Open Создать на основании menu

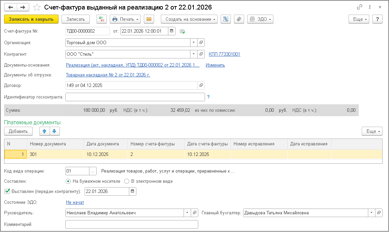[189, 19]
